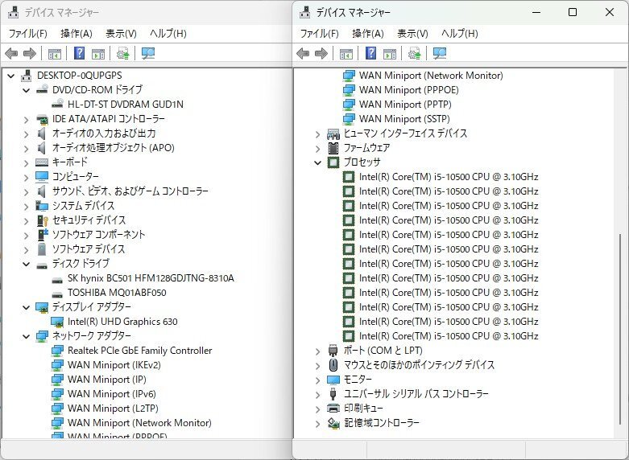The height and width of the screenshot is (460, 629).
Task: Click the printer icon next to 印刷キュー
Action: point(333,408)
